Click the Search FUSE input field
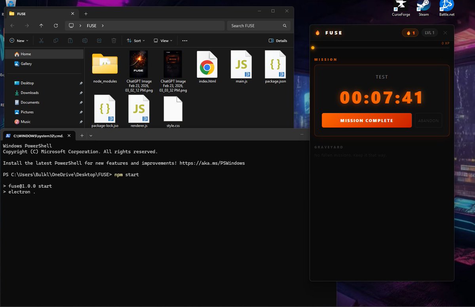Screen dimensions: 475x307 tap(259, 26)
